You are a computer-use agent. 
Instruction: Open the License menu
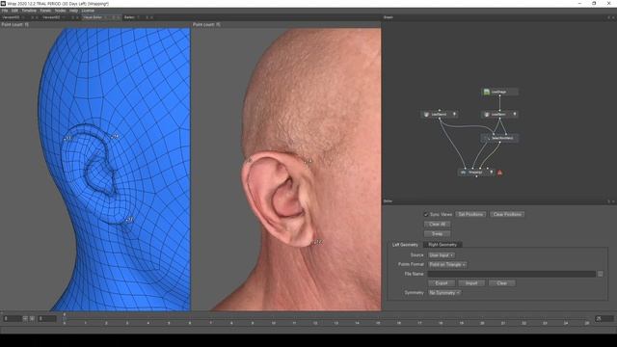(88, 11)
